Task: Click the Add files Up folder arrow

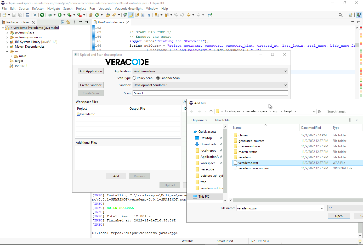Action: (211, 112)
